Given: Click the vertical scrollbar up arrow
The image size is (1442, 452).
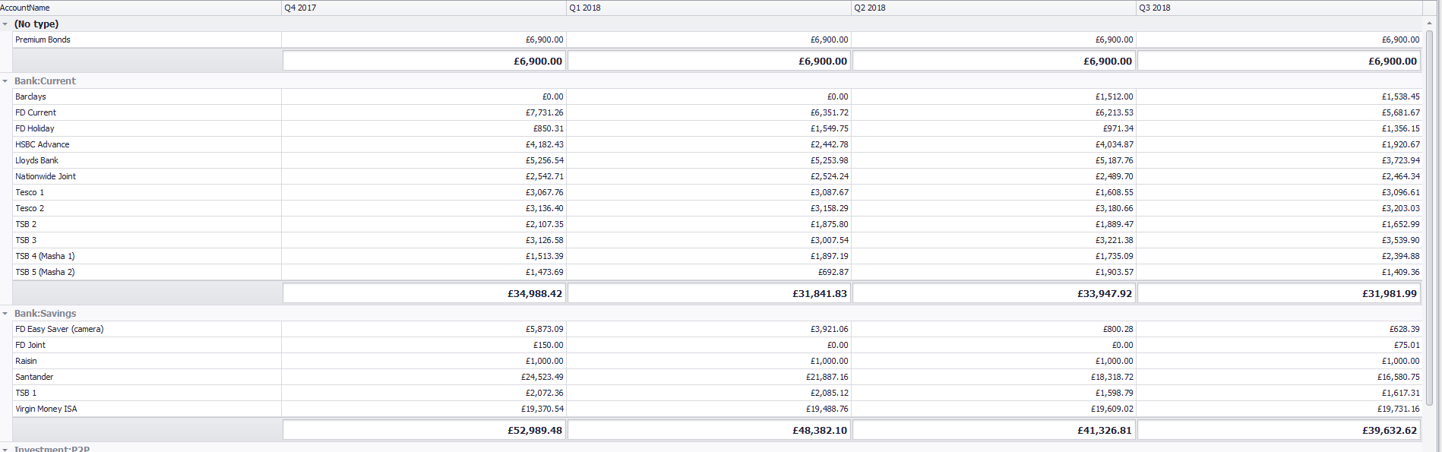Looking at the screenshot, I should coord(1429,24).
